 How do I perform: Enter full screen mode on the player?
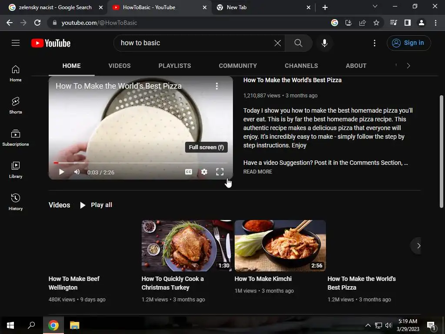[219, 172]
